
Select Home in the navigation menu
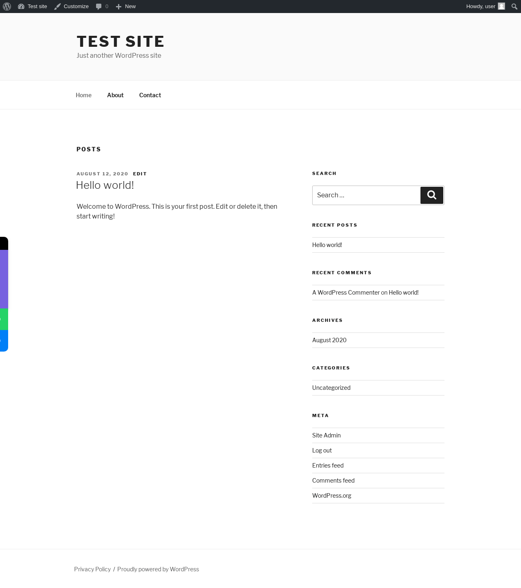tap(83, 95)
